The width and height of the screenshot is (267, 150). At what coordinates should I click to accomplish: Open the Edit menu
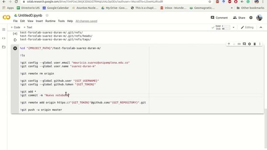coord(23,21)
